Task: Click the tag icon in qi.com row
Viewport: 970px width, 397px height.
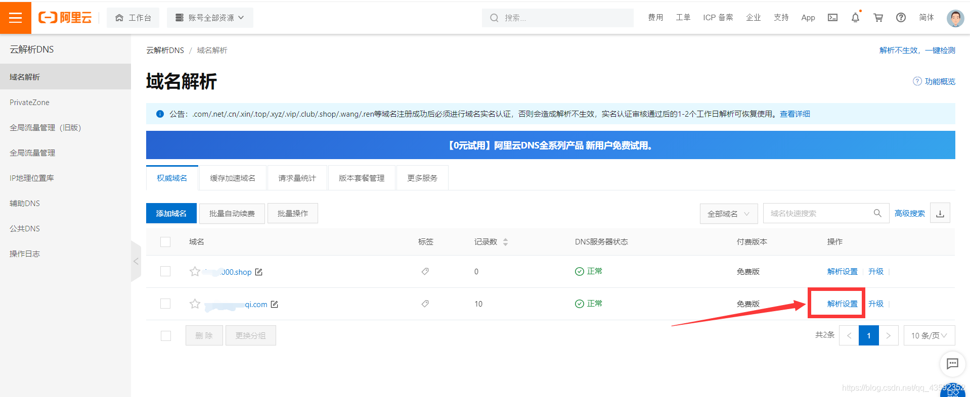Action: pos(425,304)
